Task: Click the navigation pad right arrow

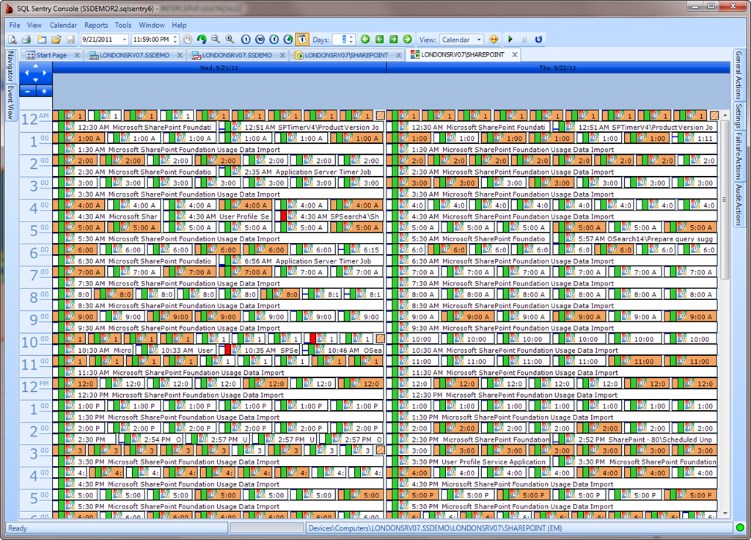Action: (x=45, y=73)
